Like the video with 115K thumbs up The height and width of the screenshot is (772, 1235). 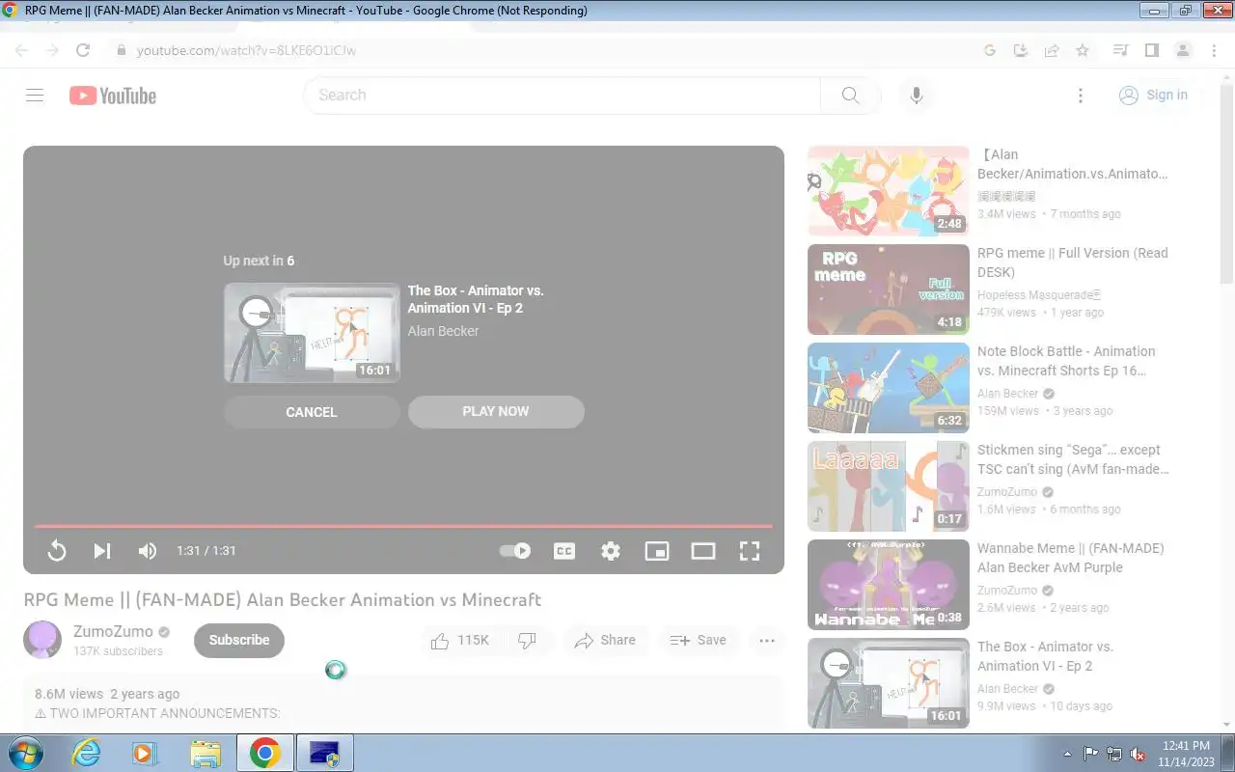460,640
